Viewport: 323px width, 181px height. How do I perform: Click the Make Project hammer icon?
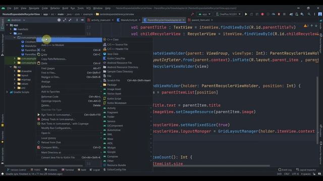192,14
